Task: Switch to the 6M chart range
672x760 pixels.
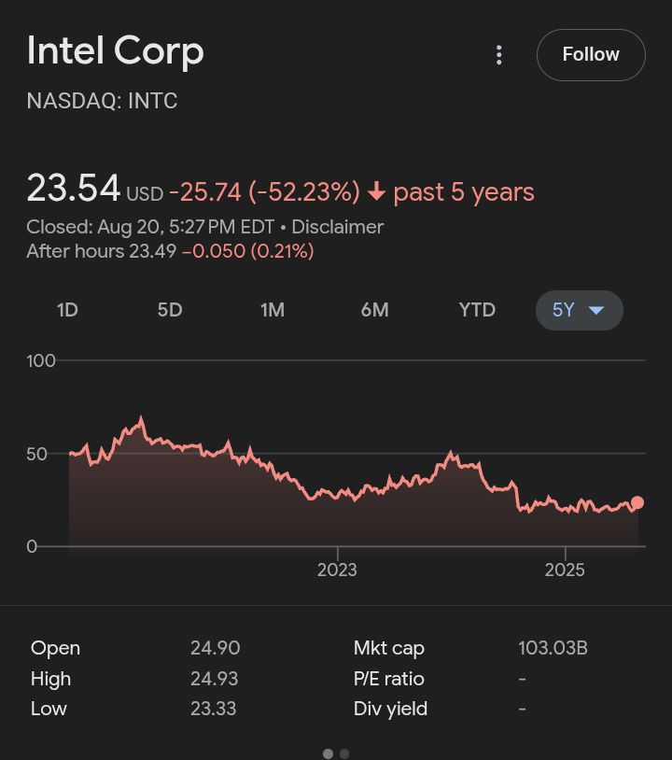Action: 374,310
